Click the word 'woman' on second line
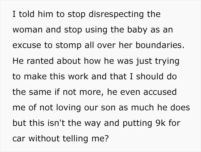Image resolution: width=201 pixels, height=152 pixels. (x=28, y=30)
